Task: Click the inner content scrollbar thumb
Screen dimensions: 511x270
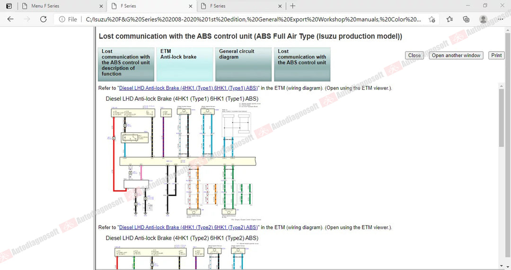Action: [501, 117]
